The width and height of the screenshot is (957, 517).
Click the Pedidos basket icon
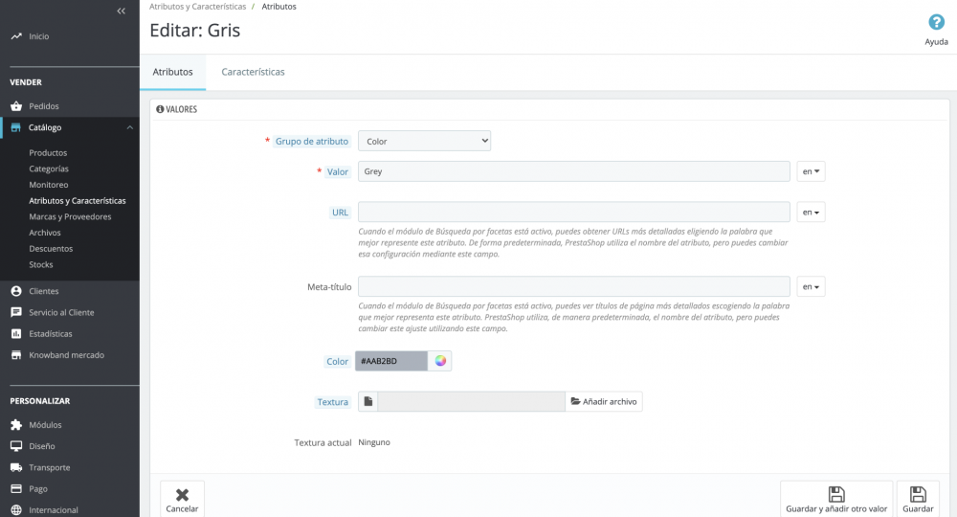point(16,106)
